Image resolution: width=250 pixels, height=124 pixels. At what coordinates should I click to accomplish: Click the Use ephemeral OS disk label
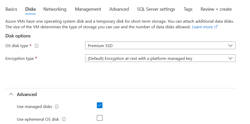38,119
